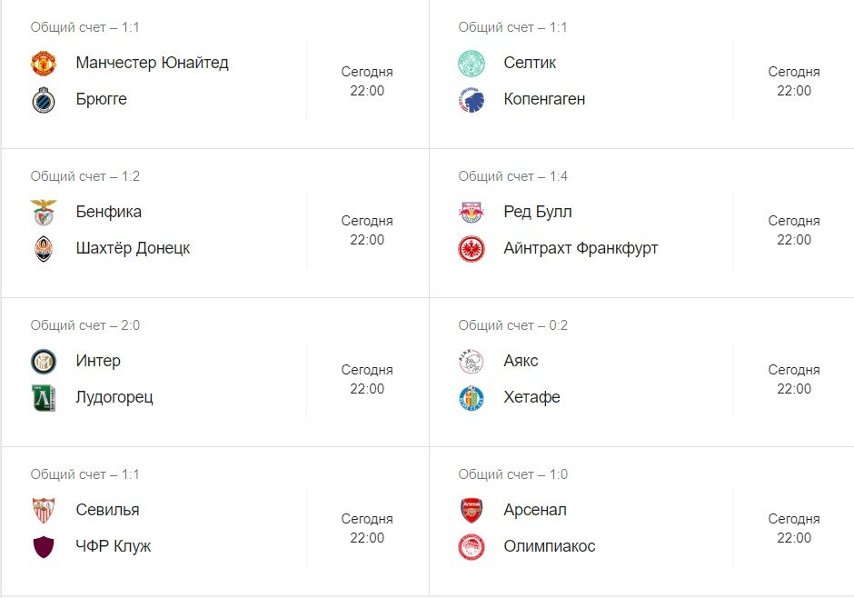
Task: Click the Manchester United club crest
Action: pos(44,63)
